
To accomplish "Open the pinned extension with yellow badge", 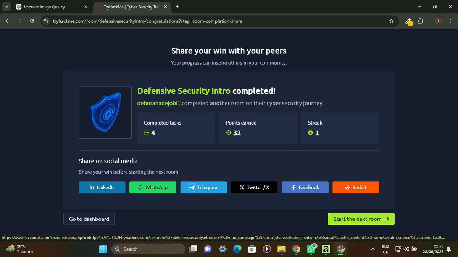I will [408, 21].
